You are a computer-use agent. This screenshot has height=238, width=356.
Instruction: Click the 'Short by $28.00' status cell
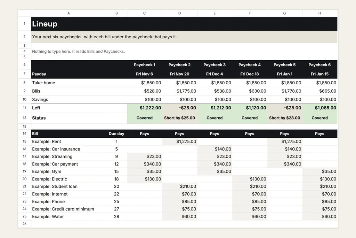pos(285,118)
